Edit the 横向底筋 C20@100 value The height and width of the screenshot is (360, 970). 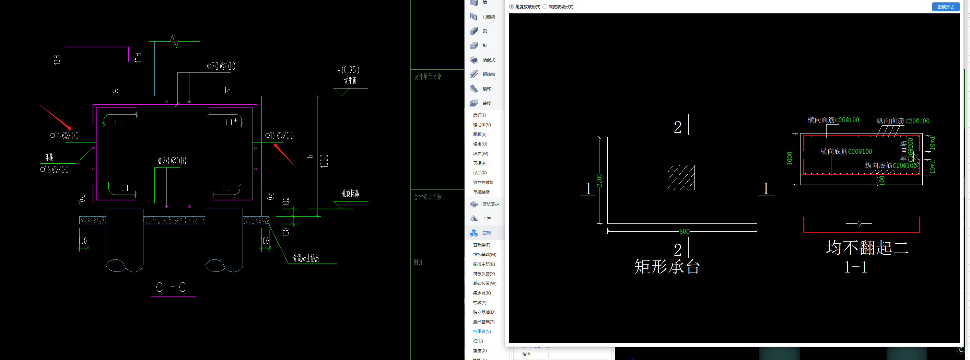(x=860, y=151)
